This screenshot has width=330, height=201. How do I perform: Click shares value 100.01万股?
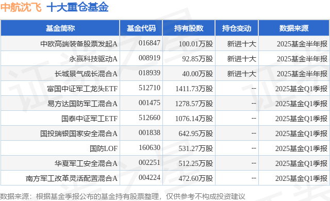(x=196, y=44)
